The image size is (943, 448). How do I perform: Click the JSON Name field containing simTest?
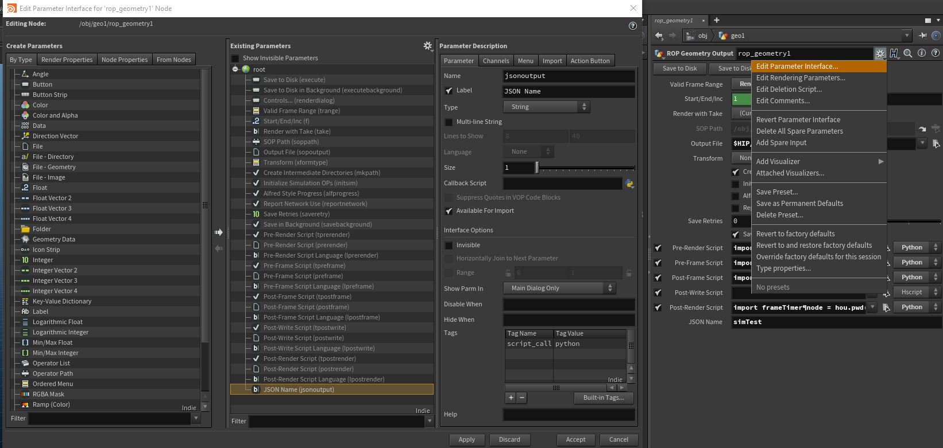pos(836,322)
